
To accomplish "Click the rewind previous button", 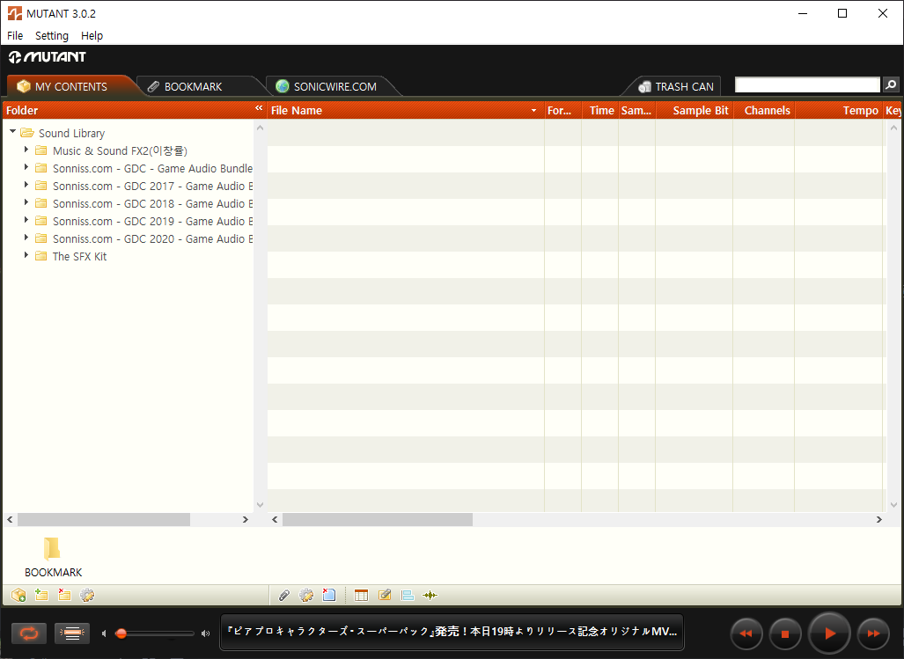I will (746, 633).
